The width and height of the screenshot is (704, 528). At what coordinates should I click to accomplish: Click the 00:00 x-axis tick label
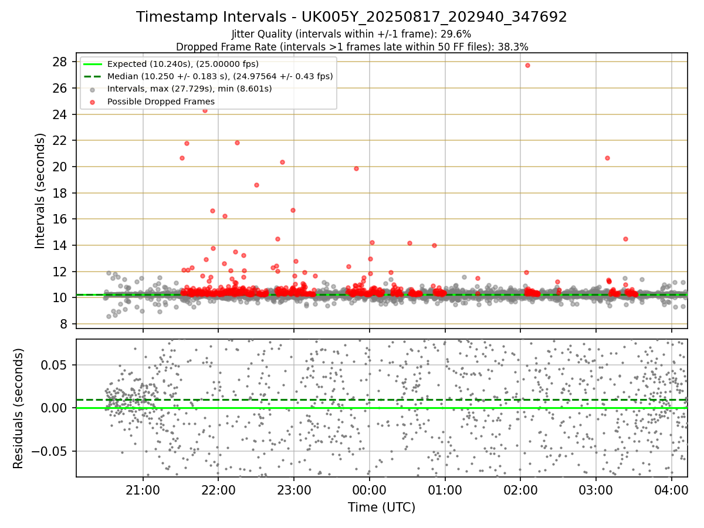click(x=370, y=490)
